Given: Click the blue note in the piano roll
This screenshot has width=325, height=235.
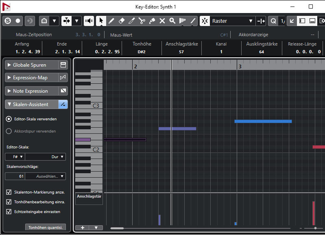Looking at the screenshot, I should click(x=263, y=121).
